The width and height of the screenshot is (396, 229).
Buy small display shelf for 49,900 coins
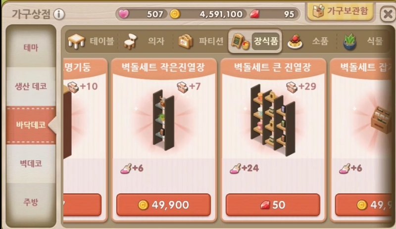(x=163, y=205)
